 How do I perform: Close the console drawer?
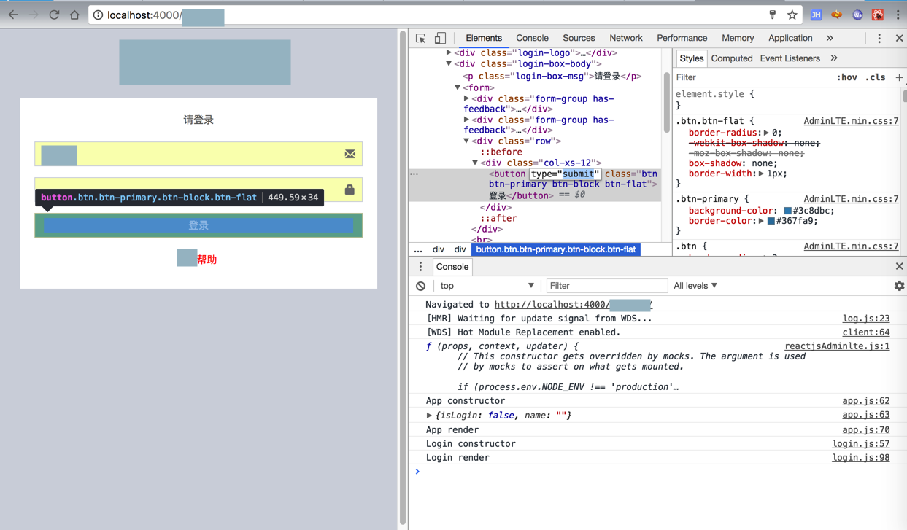tap(899, 267)
